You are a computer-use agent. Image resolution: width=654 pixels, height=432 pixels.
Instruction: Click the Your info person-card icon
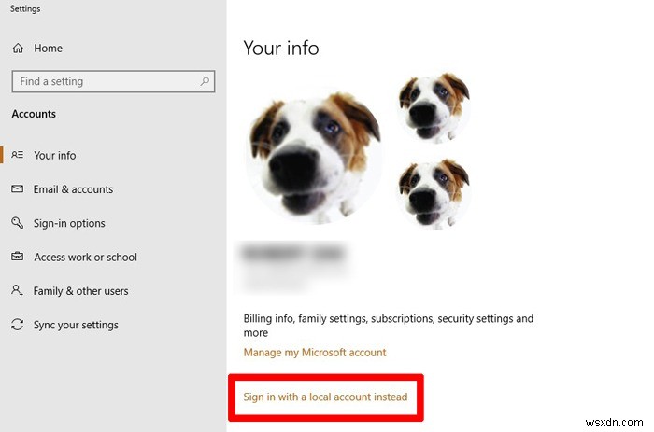tap(17, 155)
